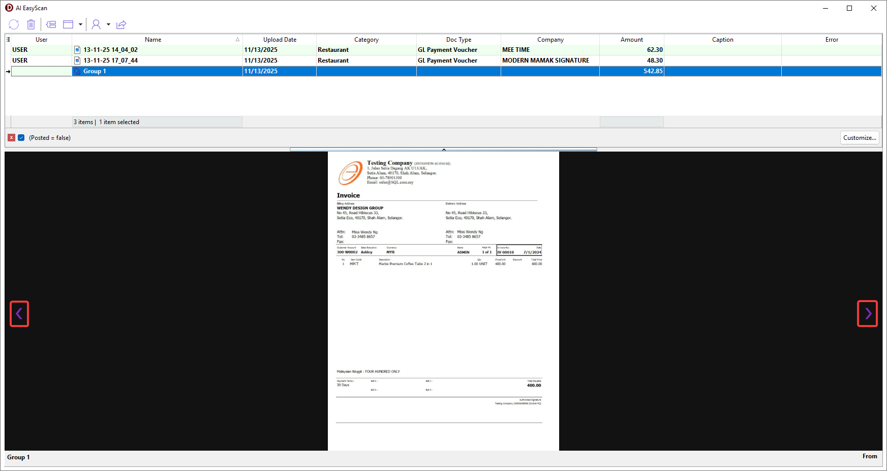
Task: Click the share export arrow icon
Action: [121, 24]
